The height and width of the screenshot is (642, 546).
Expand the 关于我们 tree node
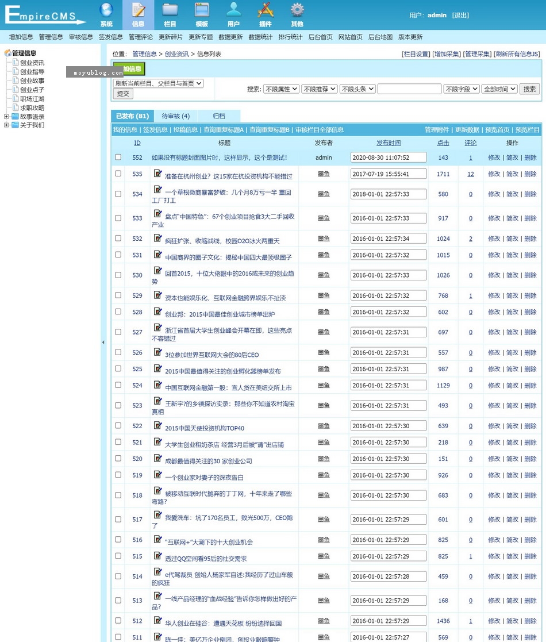6,125
